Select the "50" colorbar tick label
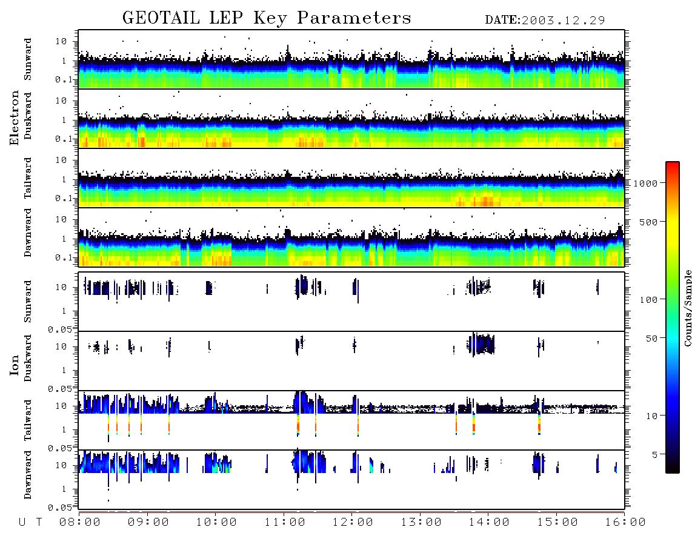Image resolution: width=692 pixels, height=533 pixels. [x=651, y=339]
